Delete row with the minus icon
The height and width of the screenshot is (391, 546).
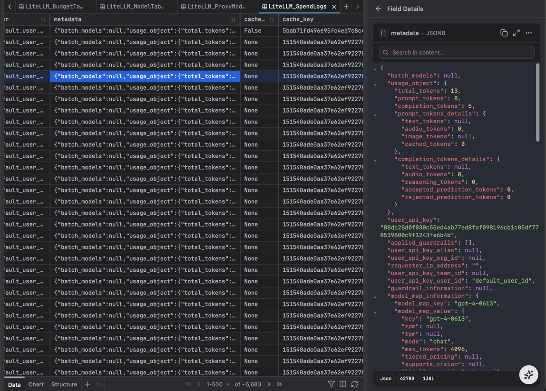point(98,384)
